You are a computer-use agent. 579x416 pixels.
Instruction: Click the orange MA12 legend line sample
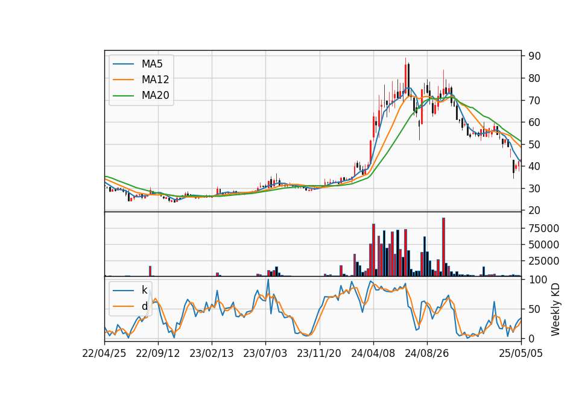pyautogui.click(x=123, y=80)
